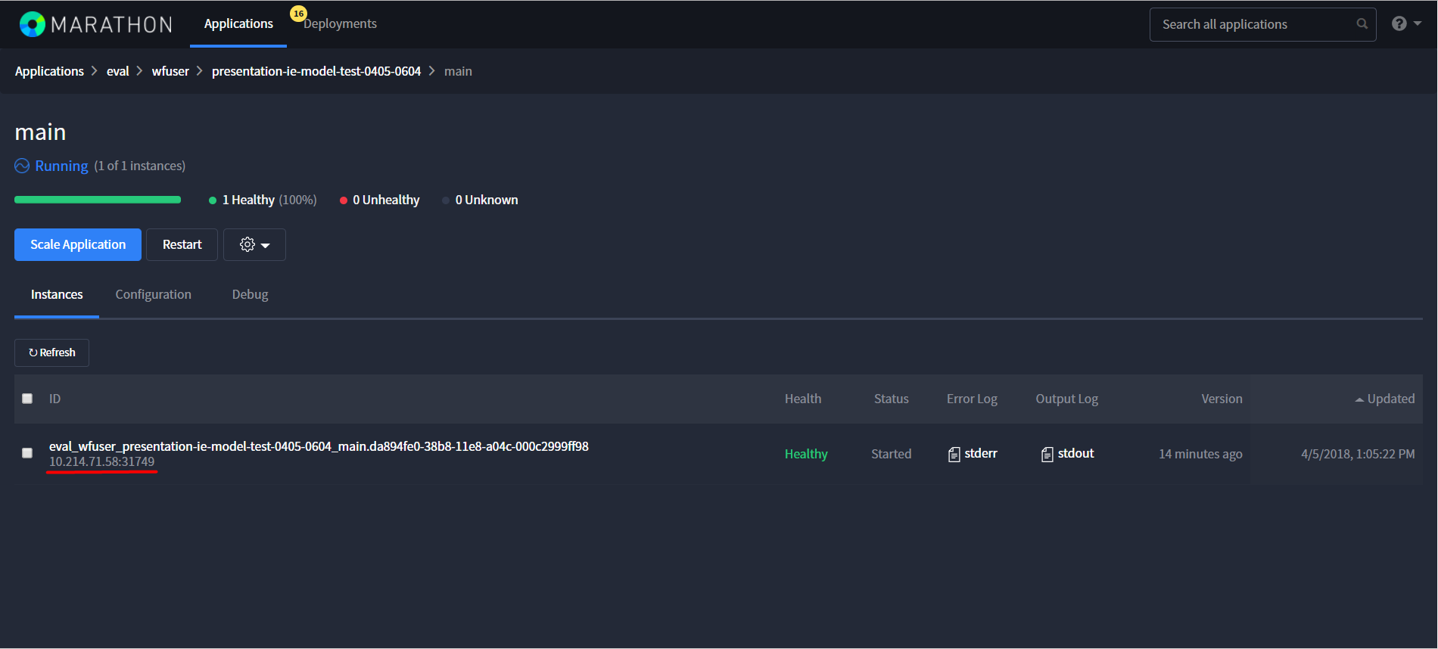The image size is (1438, 649).
Task: Click the Marathon logo icon
Action: tap(33, 24)
